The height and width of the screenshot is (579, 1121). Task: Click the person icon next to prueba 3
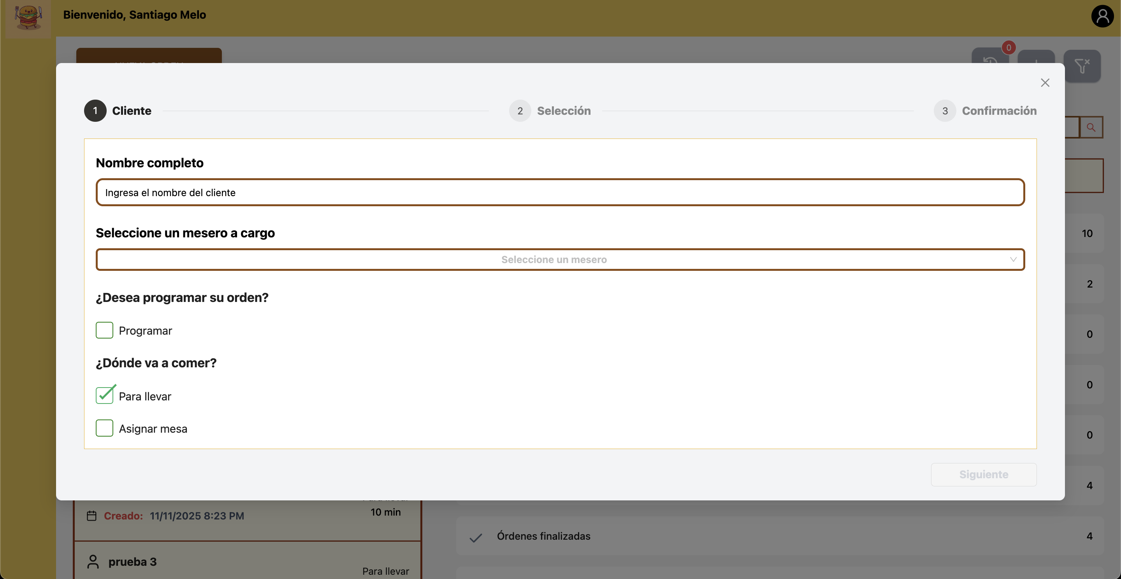[93, 561]
